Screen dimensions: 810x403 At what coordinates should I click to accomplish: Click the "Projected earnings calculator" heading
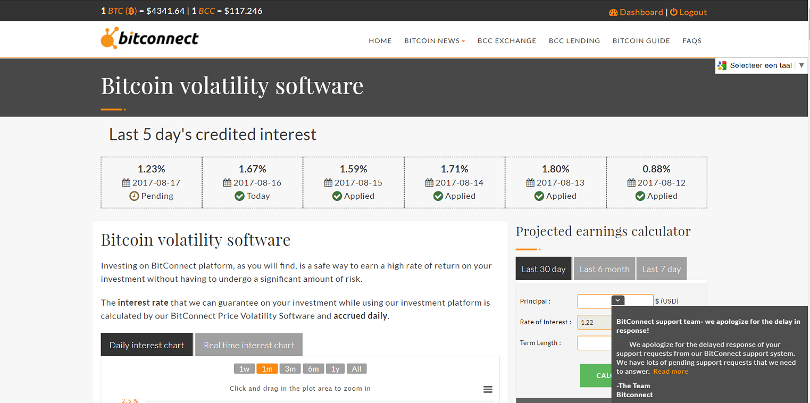603,231
